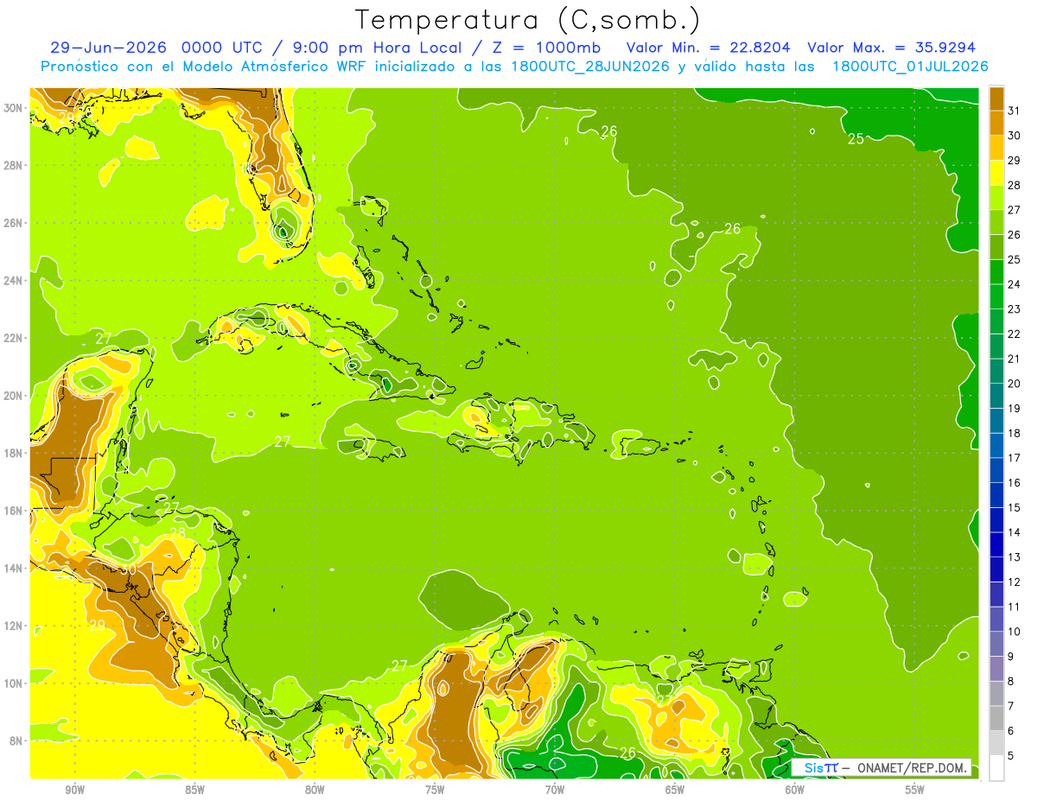1037x801 pixels.
Task: Click contour label 25 on the map
Action: pos(856,138)
